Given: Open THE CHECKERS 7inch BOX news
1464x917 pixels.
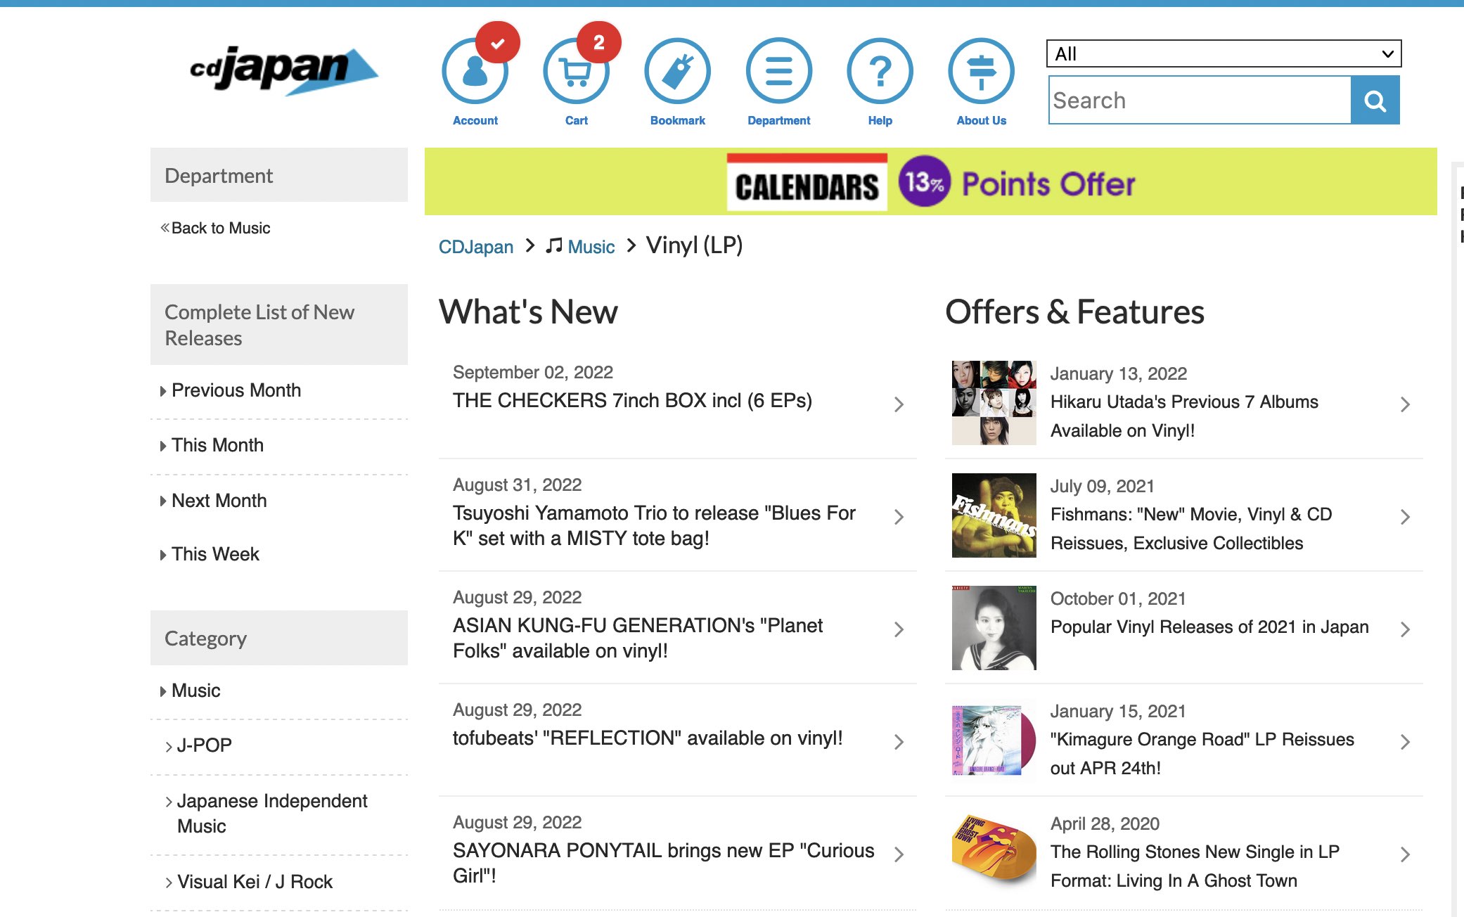Looking at the screenshot, I should pyautogui.click(x=632, y=400).
